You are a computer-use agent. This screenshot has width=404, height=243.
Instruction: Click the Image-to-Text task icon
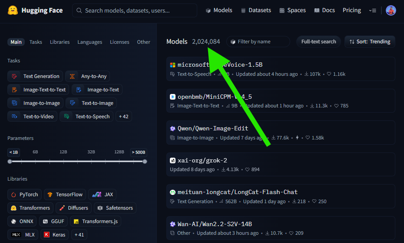point(79,90)
